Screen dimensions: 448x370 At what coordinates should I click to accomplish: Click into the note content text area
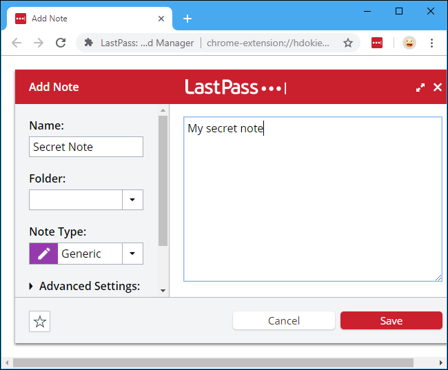pos(313,199)
